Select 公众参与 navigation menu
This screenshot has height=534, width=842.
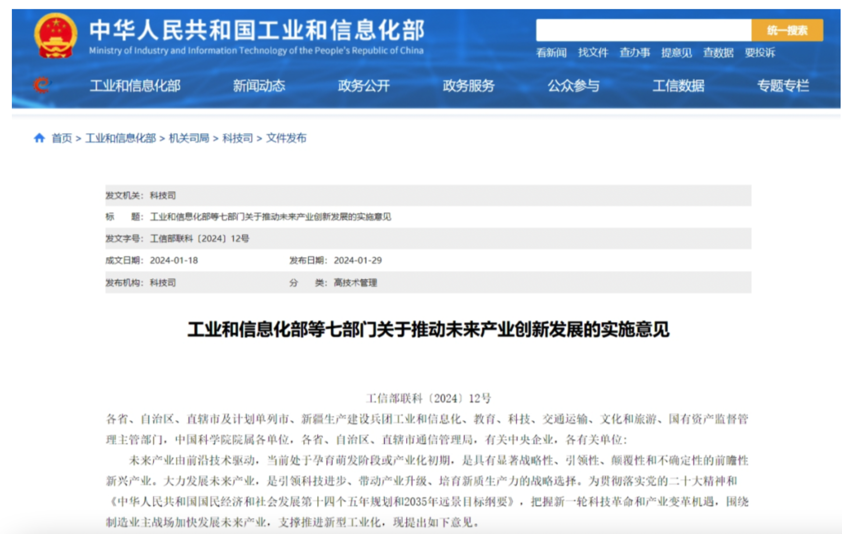click(573, 85)
